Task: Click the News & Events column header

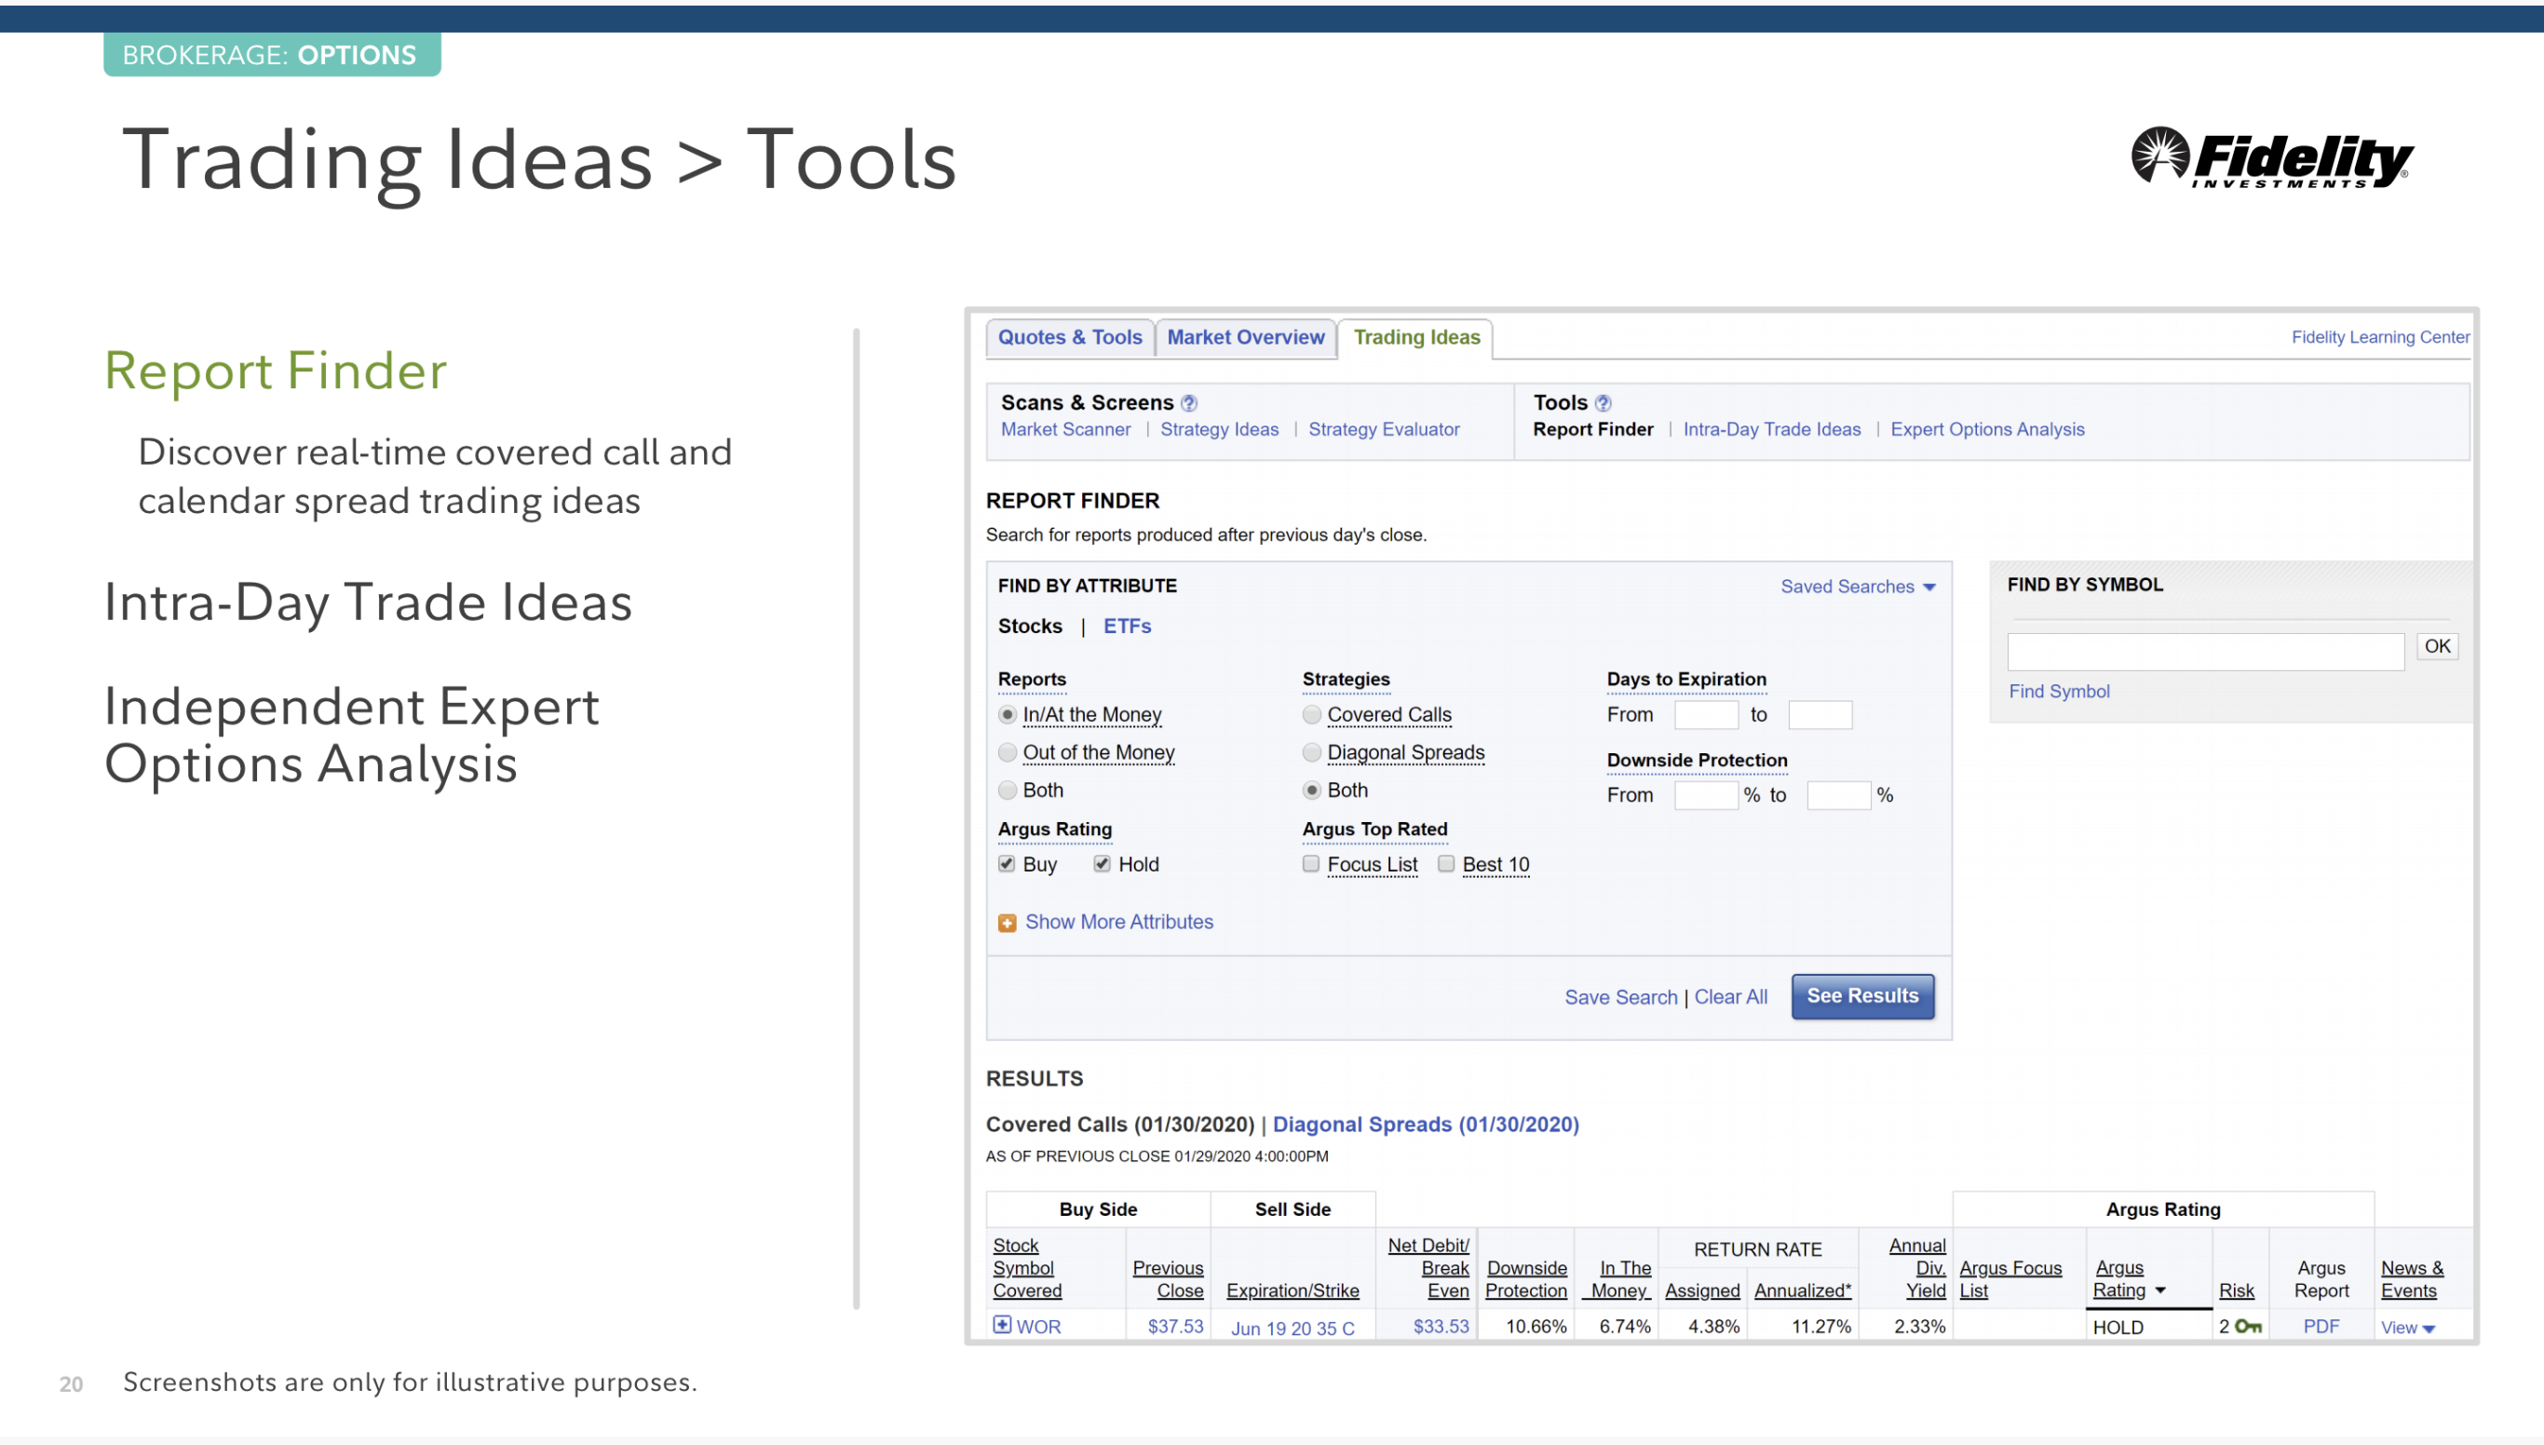Action: click(2412, 1280)
